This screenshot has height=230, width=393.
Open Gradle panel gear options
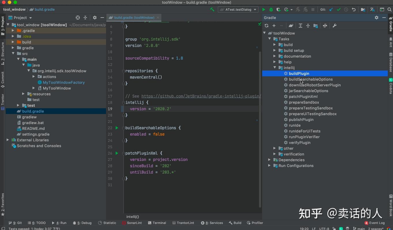pos(377,18)
